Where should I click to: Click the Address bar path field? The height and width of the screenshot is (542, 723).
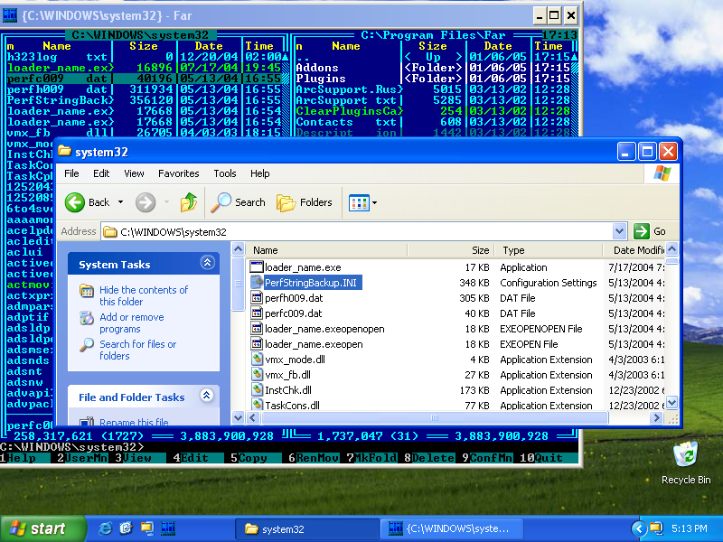[357, 232]
